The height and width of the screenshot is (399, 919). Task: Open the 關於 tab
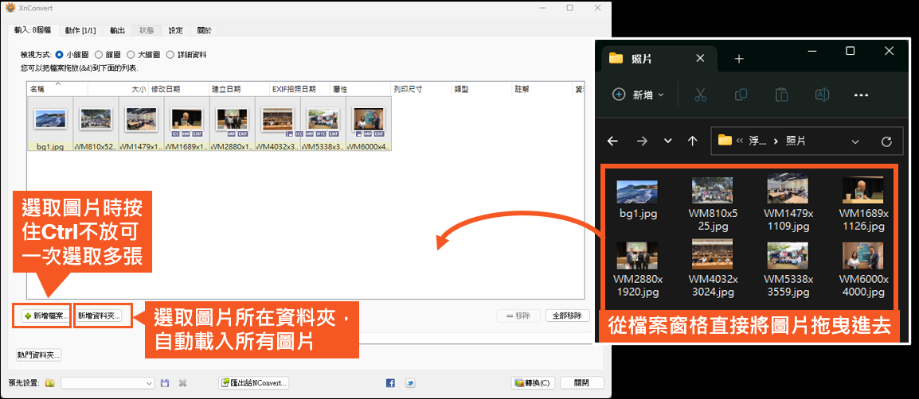(205, 31)
